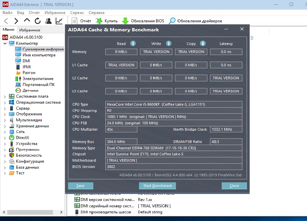307x221 pixels.
Task: Expand the Системная плата node
Action: coord(5,97)
